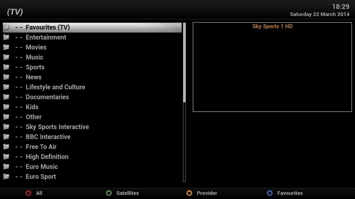Click the folder icon next to News

6,77
